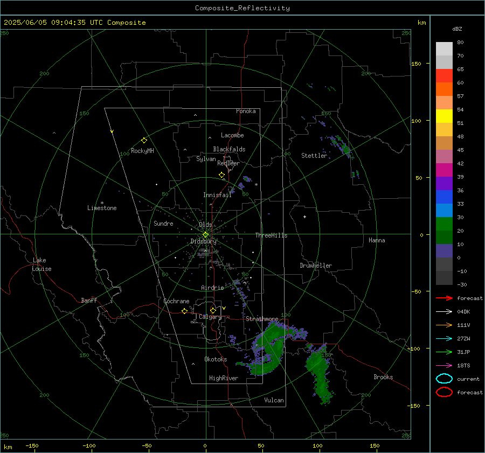The height and width of the screenshot is (453, 485).
Task: Click the Vulcan label
Action: (x=274, y=400)
